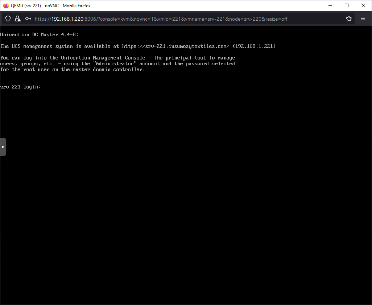Open the Firefox tracking protection shield

[x=8, y=19]
